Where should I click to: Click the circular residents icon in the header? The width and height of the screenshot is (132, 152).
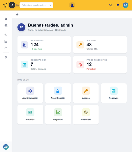72,5
